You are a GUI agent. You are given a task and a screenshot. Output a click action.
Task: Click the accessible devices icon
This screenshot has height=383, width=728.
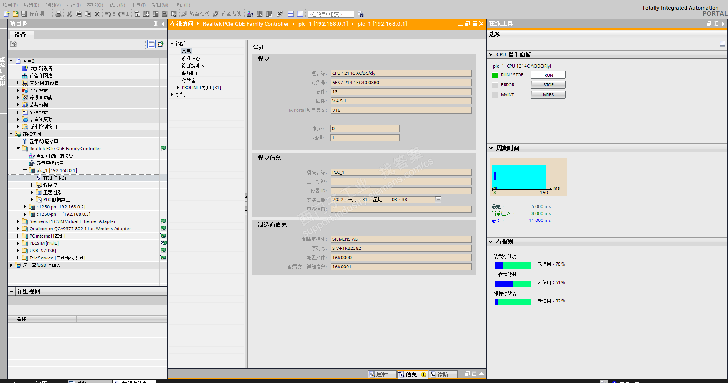[x=250, y=14]
